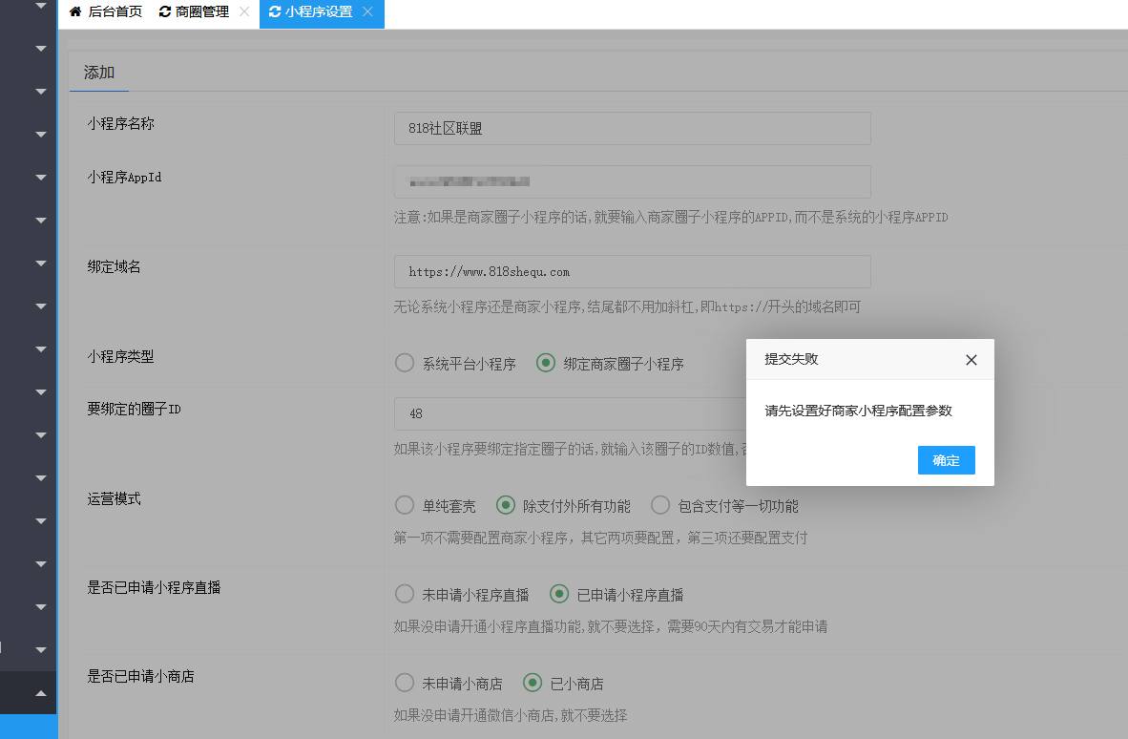Screen dimensions: 1128x739
Task: Close the 小程序设置 tab
Action: click(x=367, y=12)
